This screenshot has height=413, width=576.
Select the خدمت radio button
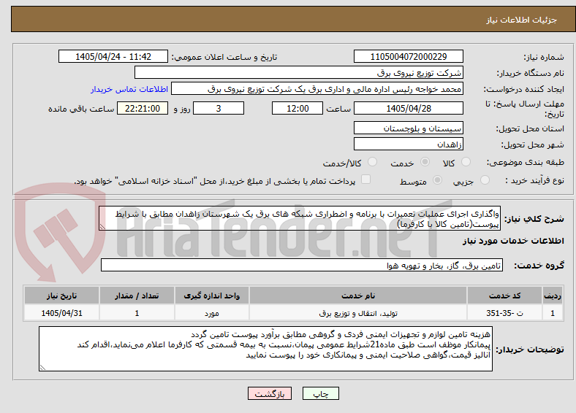point(425,162)
